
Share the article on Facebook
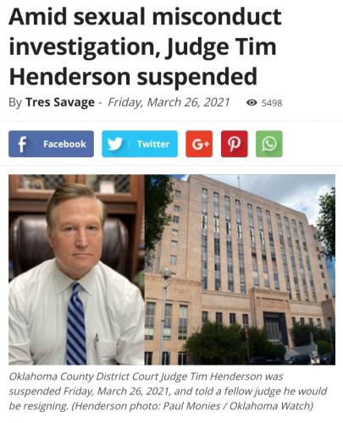coord(51,144)
